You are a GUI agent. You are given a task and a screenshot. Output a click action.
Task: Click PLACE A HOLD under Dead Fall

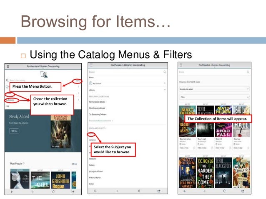[x=220, y=148]
